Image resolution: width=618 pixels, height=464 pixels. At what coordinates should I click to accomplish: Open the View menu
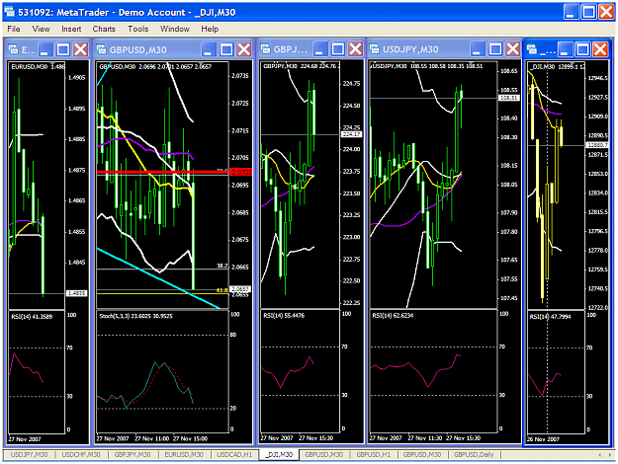(41, 29)
